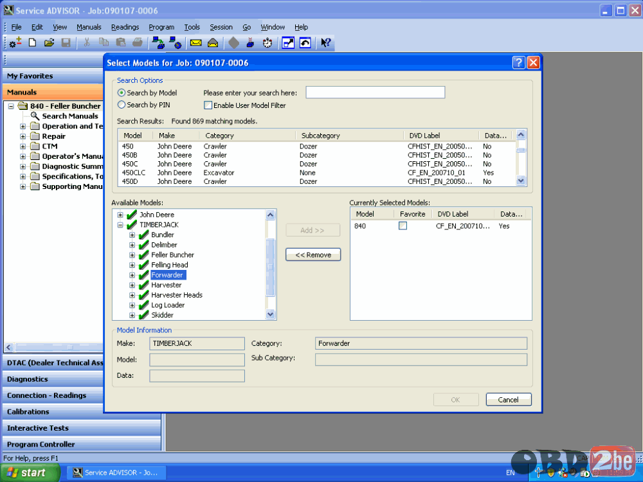Image resolution: width=643 pixels, height=482 pixels.
Task: Open the My Favorites panel
Action: click(x=53, y=76)
